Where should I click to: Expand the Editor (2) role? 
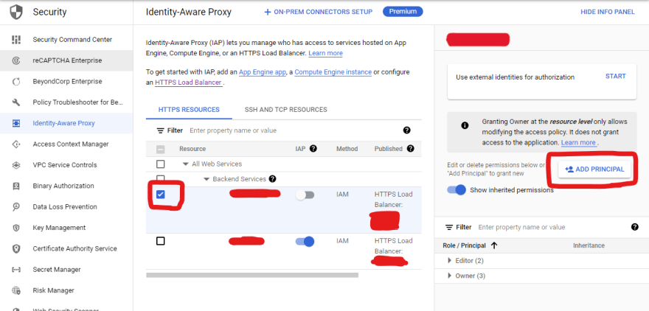click(x=450, y=261)
